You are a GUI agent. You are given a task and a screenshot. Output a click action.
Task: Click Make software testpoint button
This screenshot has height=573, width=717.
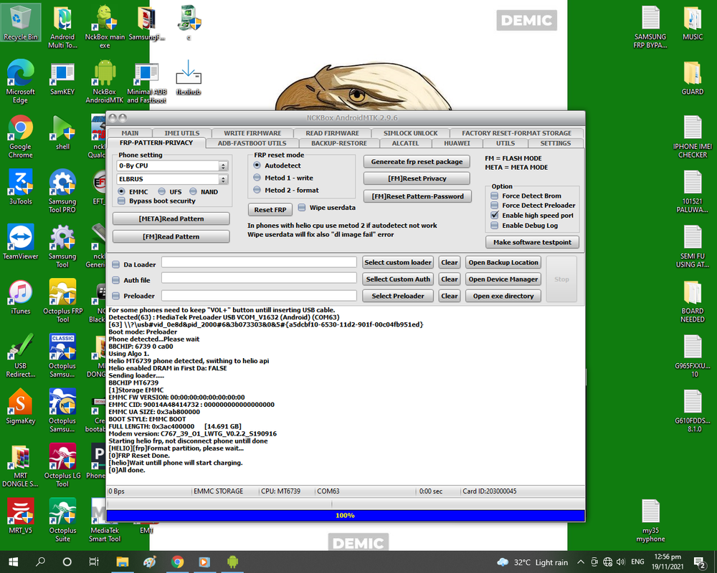(532, 242)
